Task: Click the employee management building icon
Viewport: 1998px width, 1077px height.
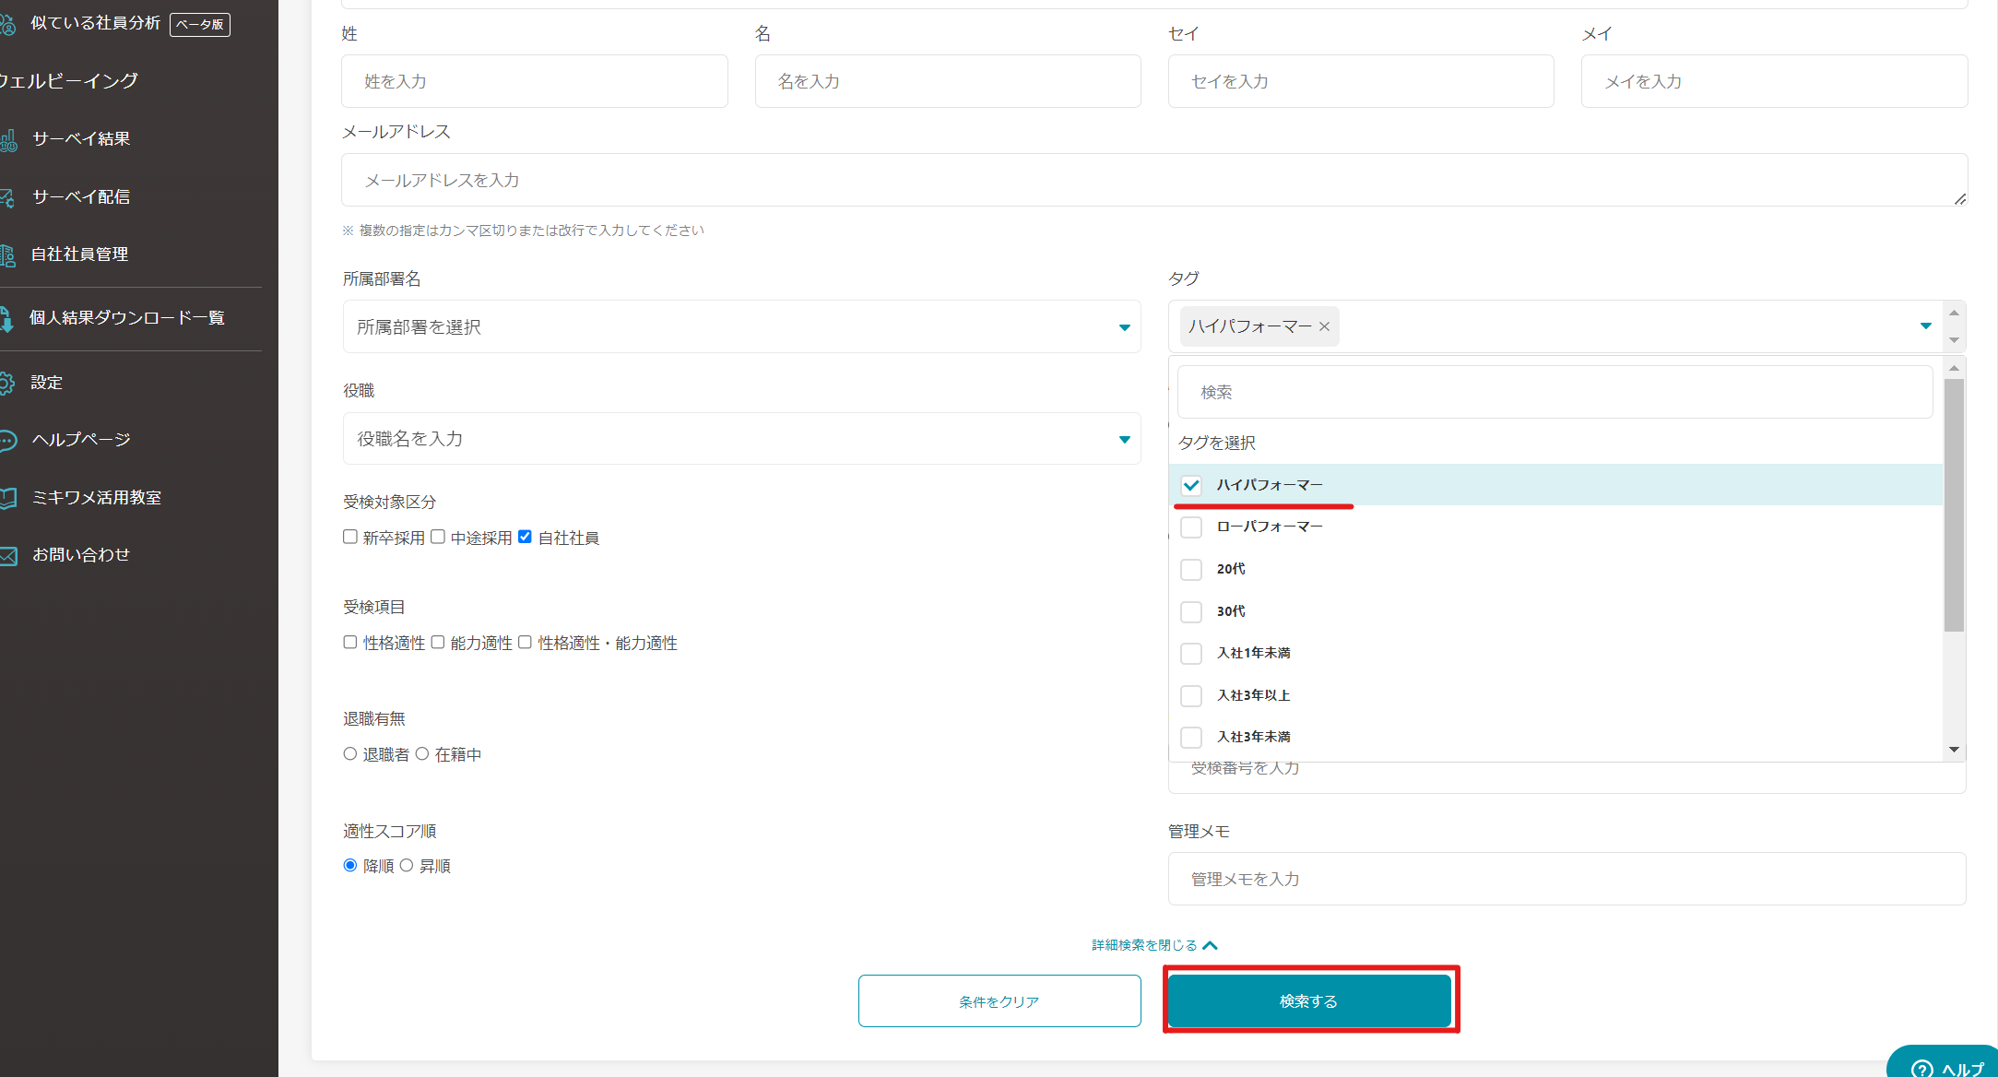Action: coord(7,255)
